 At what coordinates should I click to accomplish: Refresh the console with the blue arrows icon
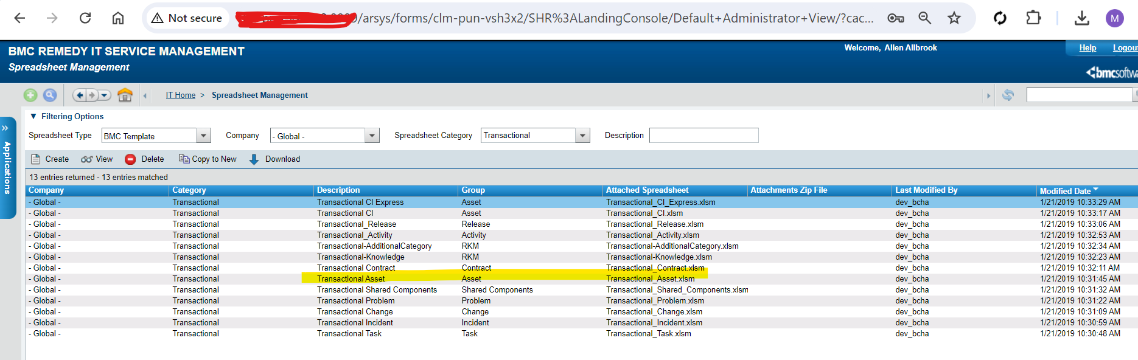click(1008, 95)
